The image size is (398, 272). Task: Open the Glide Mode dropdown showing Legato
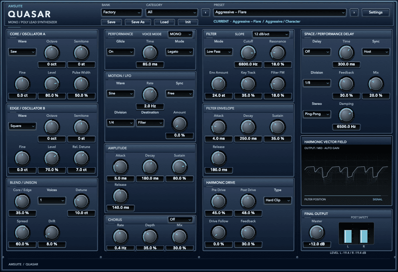179,52
